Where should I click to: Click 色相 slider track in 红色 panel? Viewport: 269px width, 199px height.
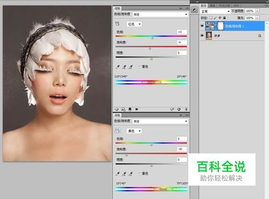(151, 36)
